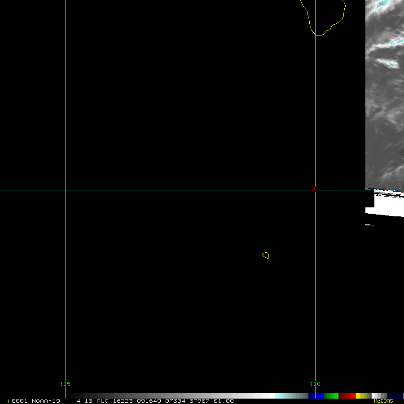Choose the yellow segment of the color bar
This screenshot has height=404, width=404.
click(360, 396)
